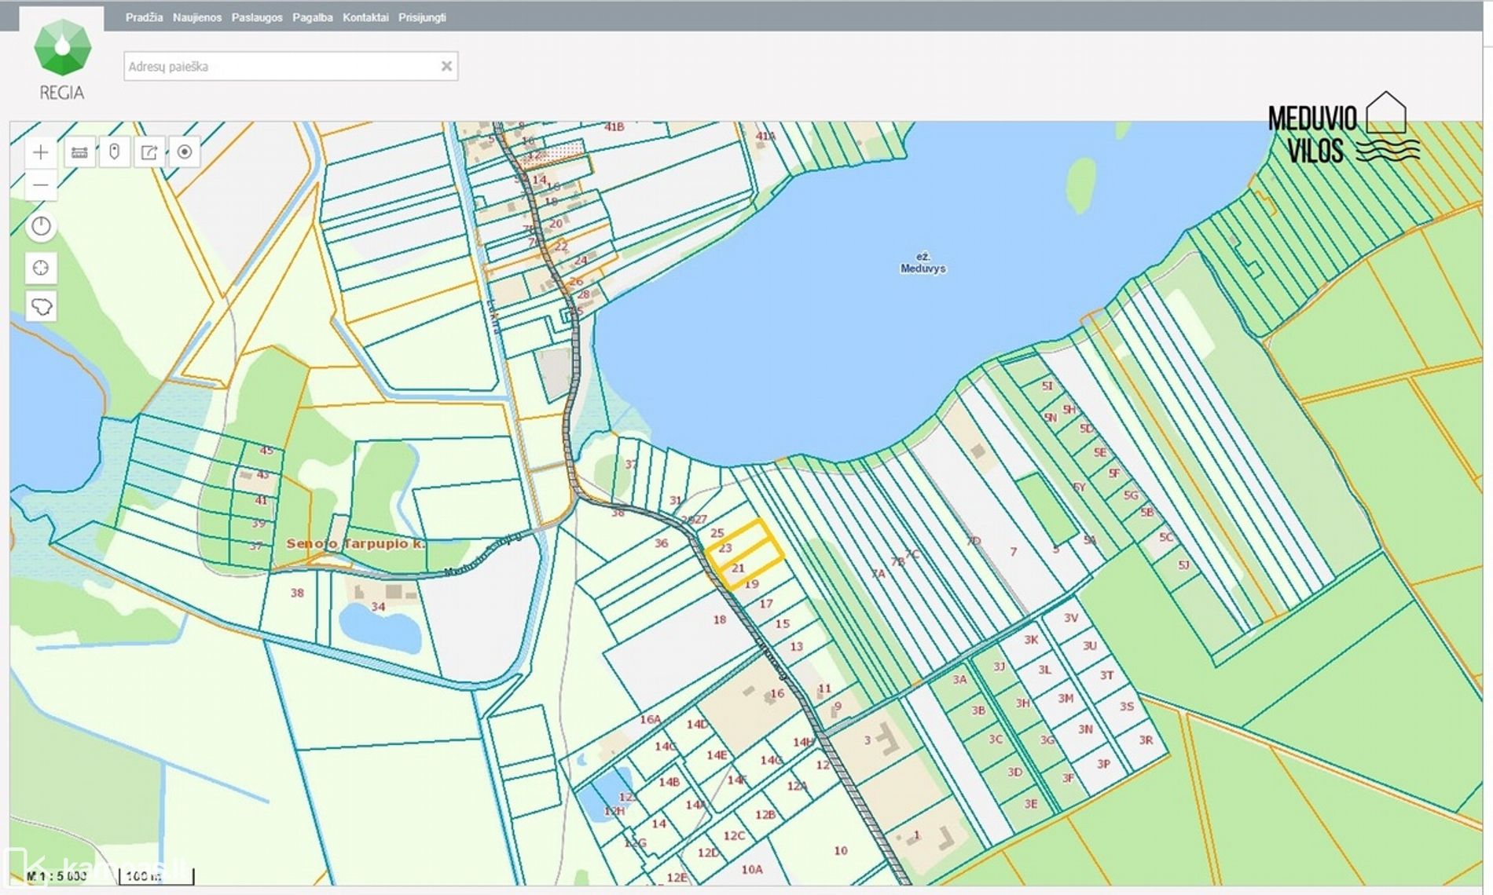Viewport: 1493px width, 895px height.
Task: Open the Pradžia menu item
Action: click(144, 17)
